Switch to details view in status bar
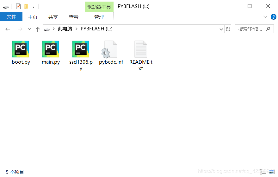The image size is (278, 177). (263, 172)
